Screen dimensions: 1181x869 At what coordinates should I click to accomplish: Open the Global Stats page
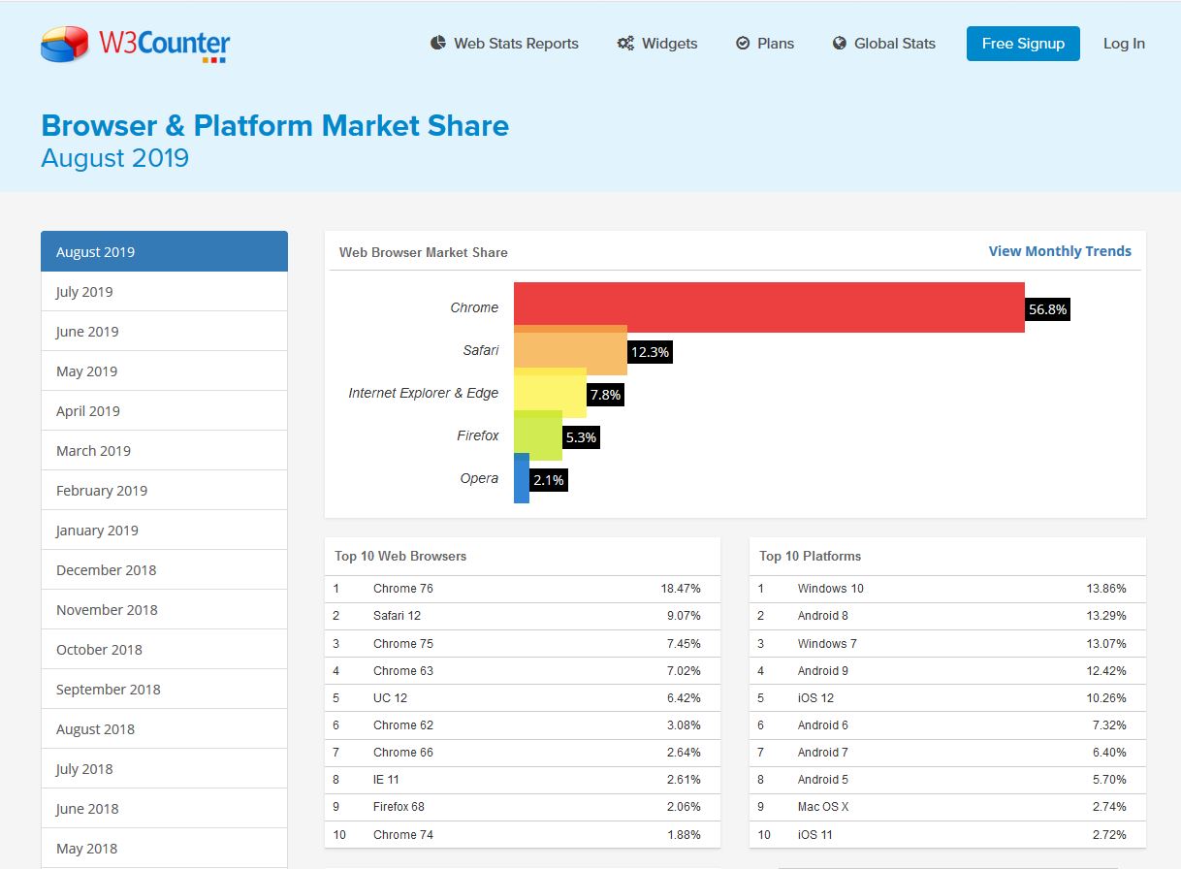pos(893,43)
